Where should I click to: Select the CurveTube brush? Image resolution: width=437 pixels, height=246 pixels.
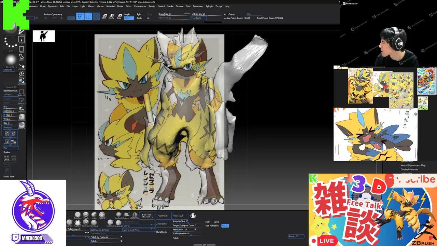click(x=77, y=223)
